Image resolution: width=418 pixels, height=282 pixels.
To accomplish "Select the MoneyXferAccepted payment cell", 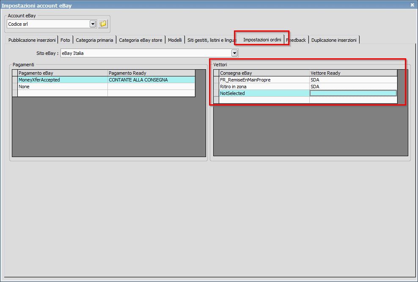I will coord(63,80).
